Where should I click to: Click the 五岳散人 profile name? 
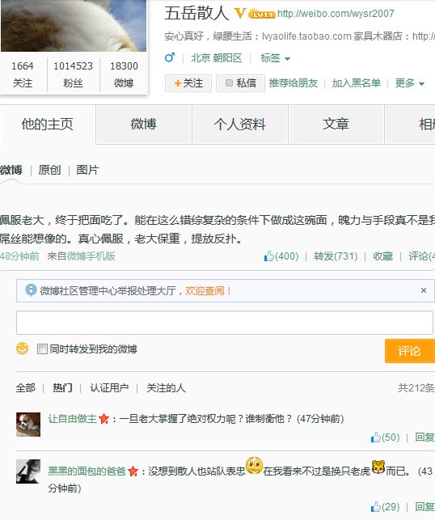point(196,14)
